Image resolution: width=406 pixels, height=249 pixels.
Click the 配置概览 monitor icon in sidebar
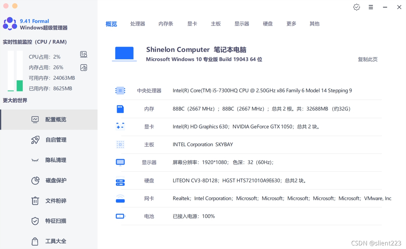point(35,120)
